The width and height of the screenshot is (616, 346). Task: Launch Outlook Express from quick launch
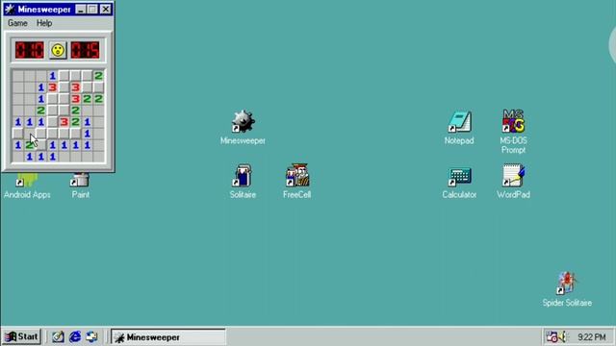(91, 336)
